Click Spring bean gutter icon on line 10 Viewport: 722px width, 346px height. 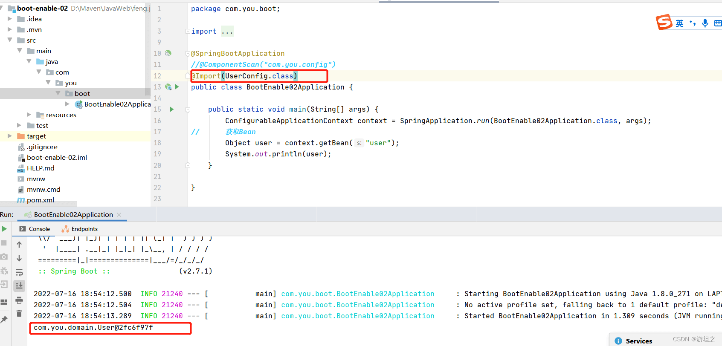coord(168,53)
